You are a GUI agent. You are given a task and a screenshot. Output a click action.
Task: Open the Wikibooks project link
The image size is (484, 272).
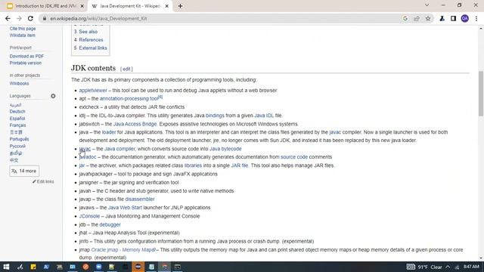click(19, 84)
